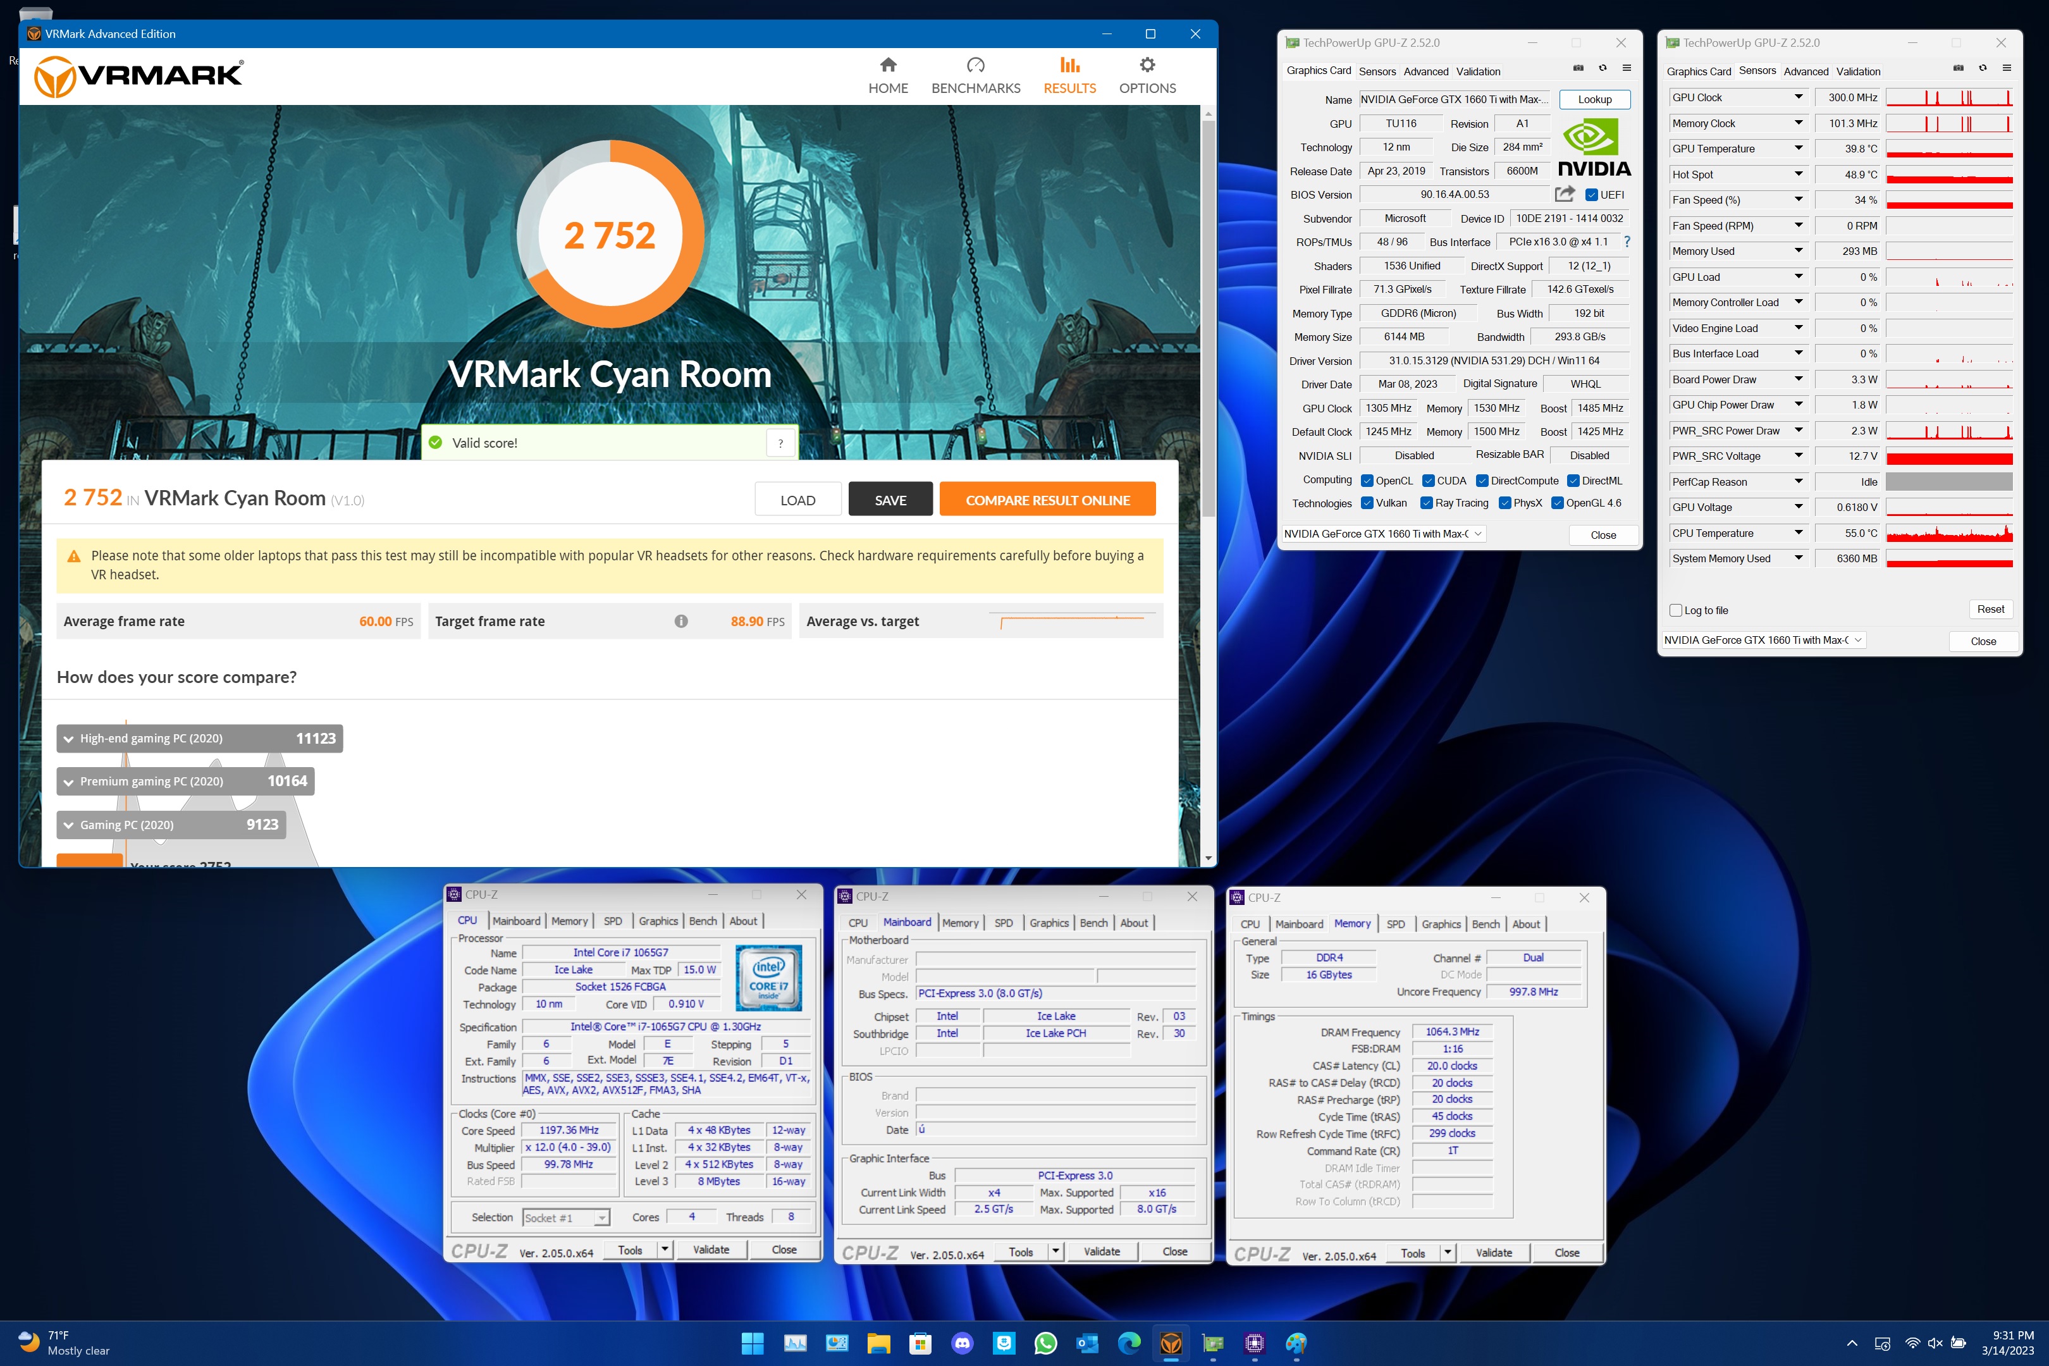Launch Microsoft Edge from taskbar
This screenshot has height=1366, width=2049.
(1129, 1343)
